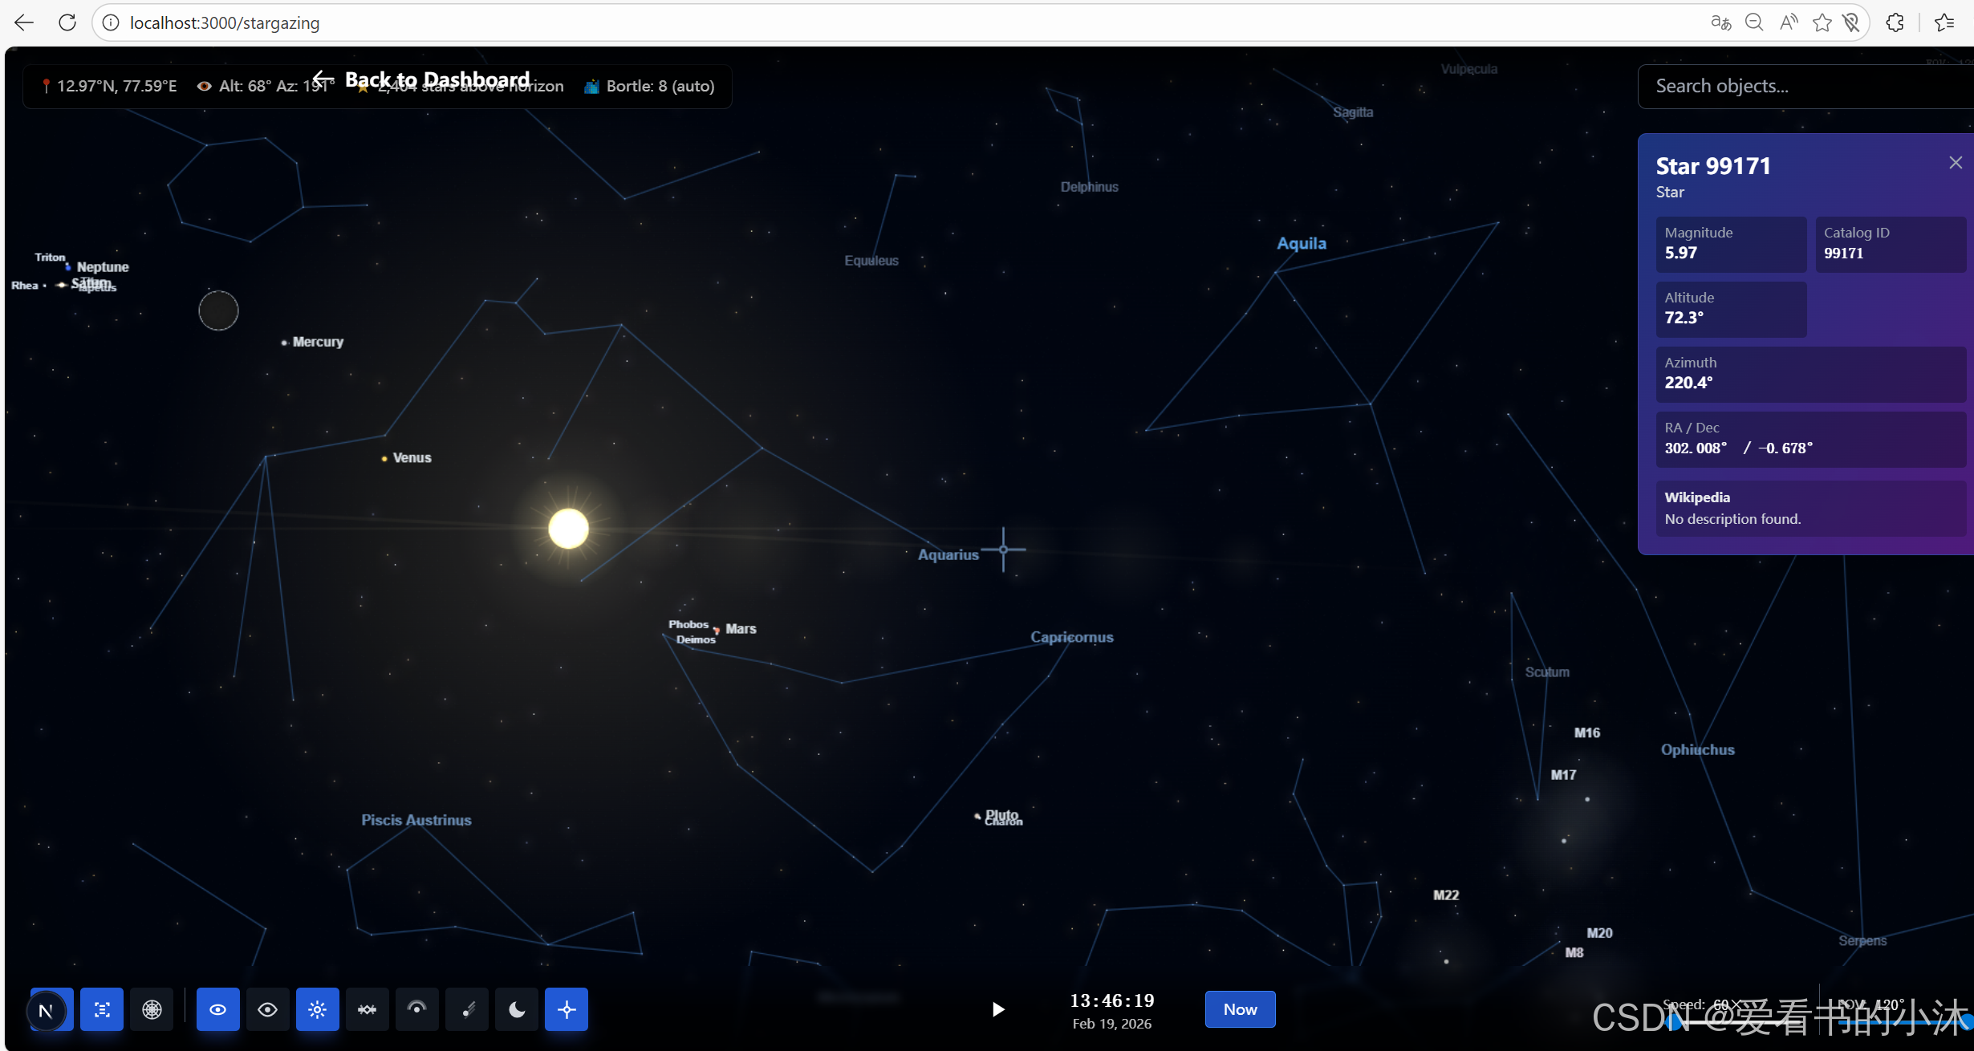Click the horizon arc dome icon
1974x1051 pixels.
pos(416,1008)
